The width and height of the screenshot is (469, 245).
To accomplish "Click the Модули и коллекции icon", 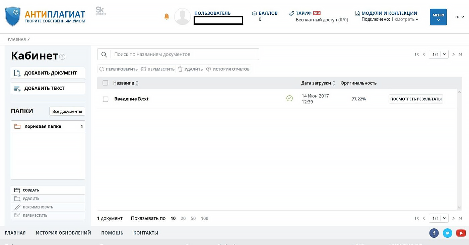I will 358,13.
